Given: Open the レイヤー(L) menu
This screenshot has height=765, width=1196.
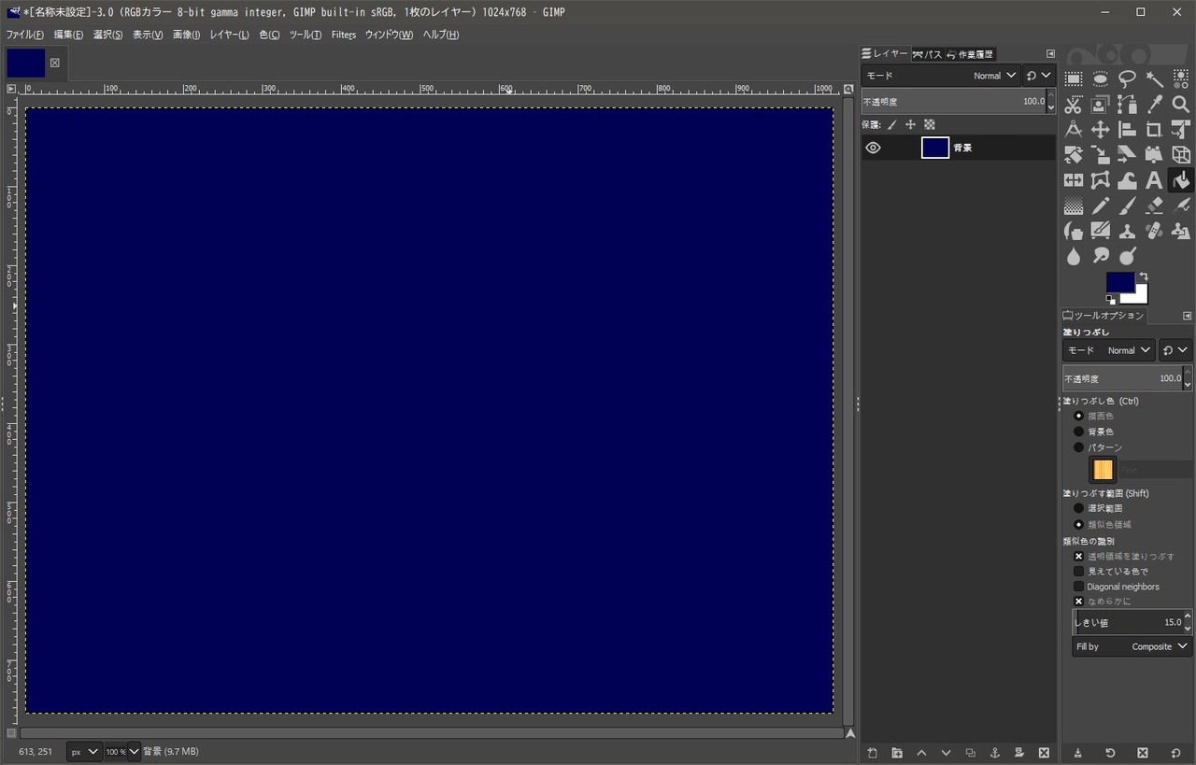Looking at the screenshot, I should click(229, 35).
